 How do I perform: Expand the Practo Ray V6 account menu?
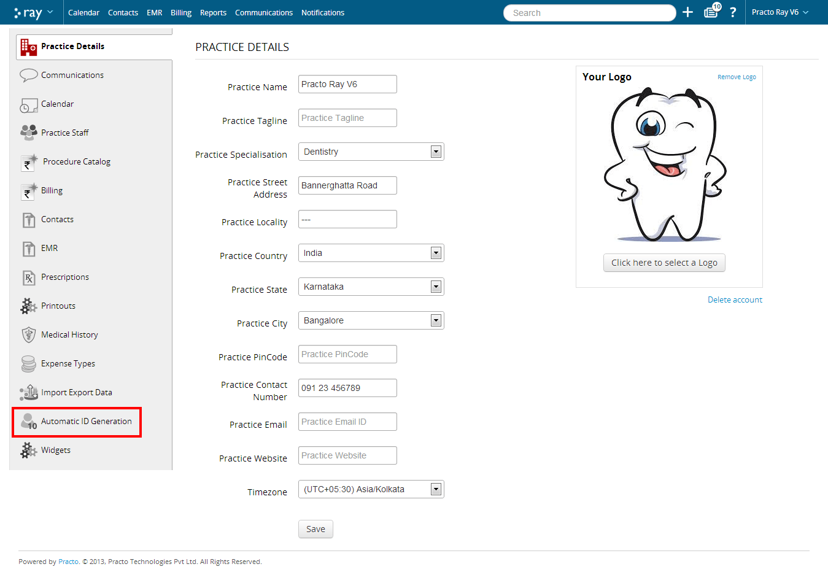click(780, 12)
